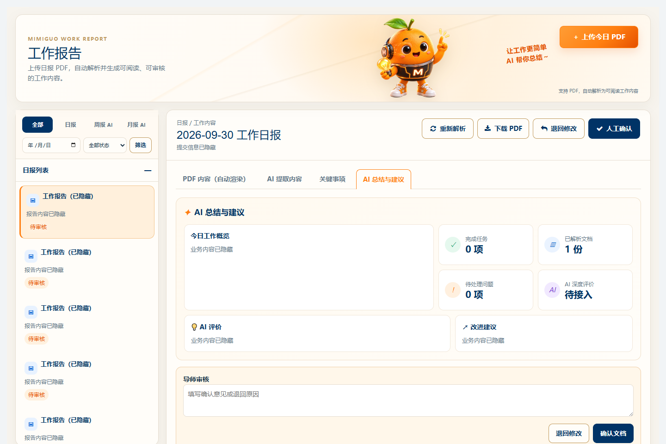Click the 退回修改 button with arrow icon
This screenshot has height=444, width=666.
pos(559,129)
